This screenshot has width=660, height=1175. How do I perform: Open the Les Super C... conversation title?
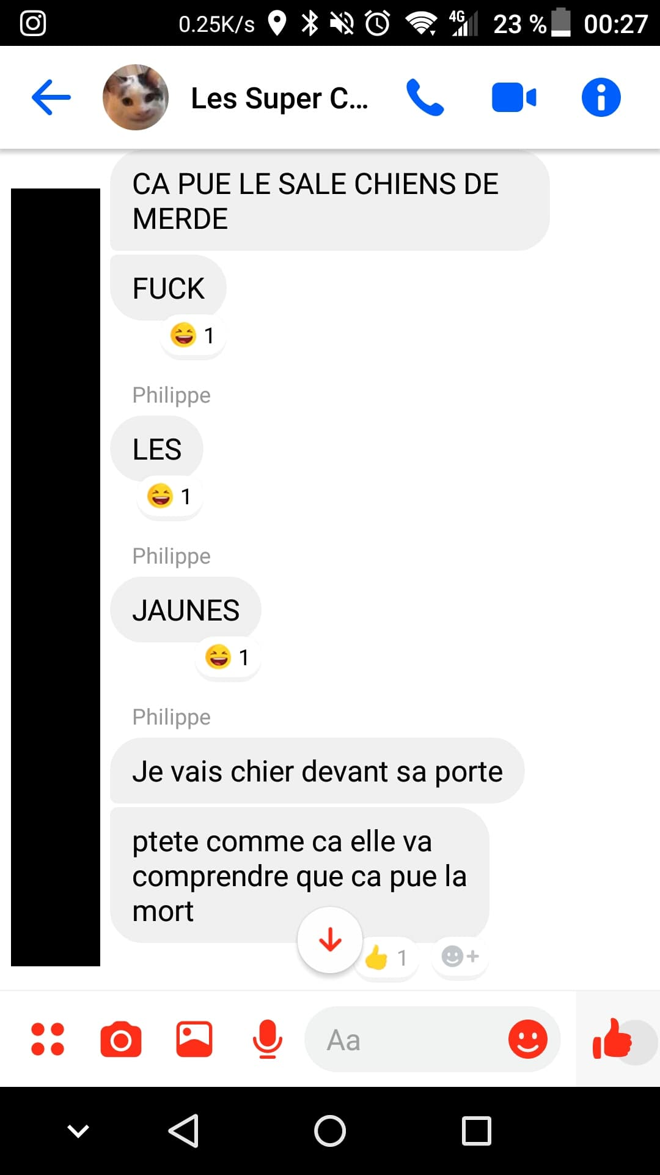click(279, 98)
